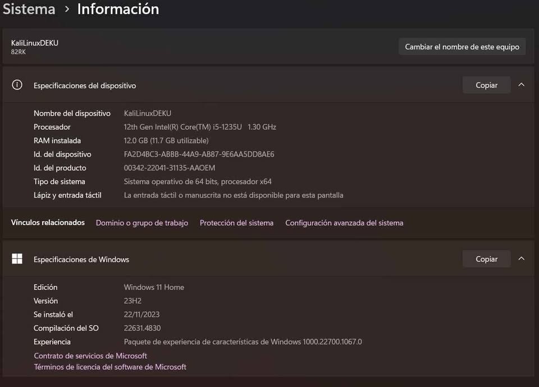
Task: Click the Nombre del dispositivo label
Action: pos(72,113)
